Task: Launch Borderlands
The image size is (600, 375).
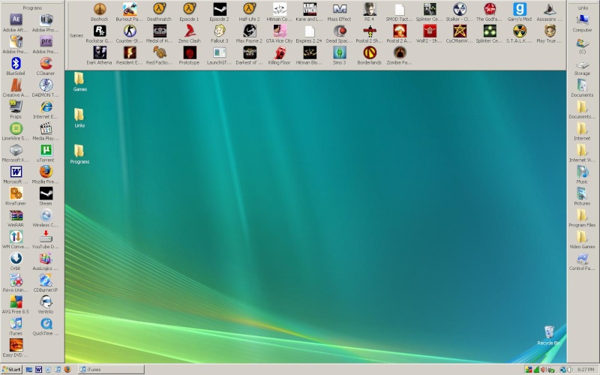Action: point(369,55)
